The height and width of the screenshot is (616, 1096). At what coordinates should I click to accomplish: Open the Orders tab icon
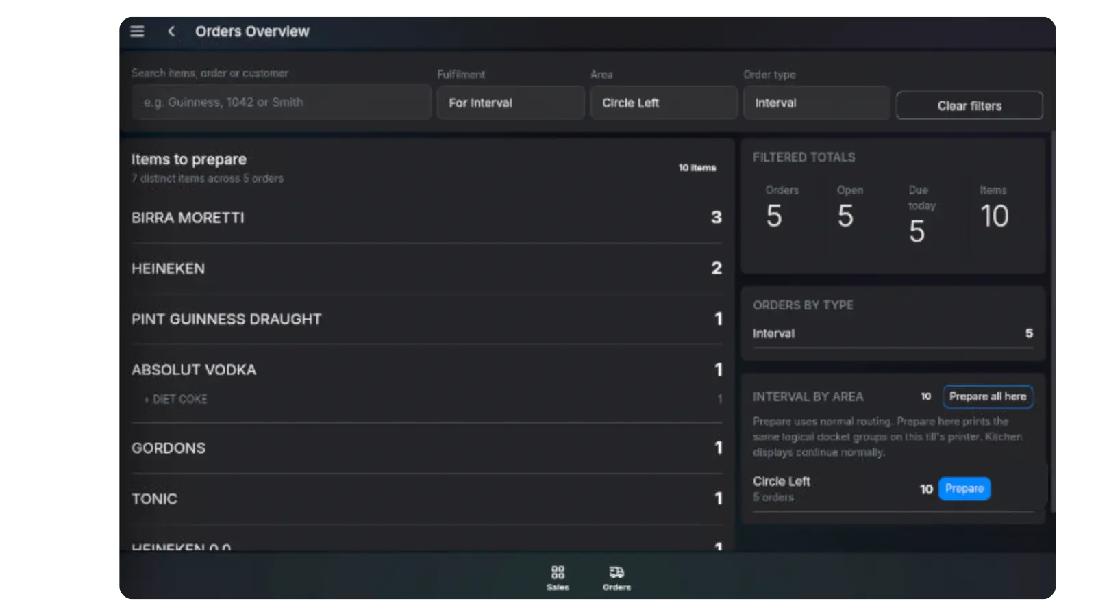[616, 578]
